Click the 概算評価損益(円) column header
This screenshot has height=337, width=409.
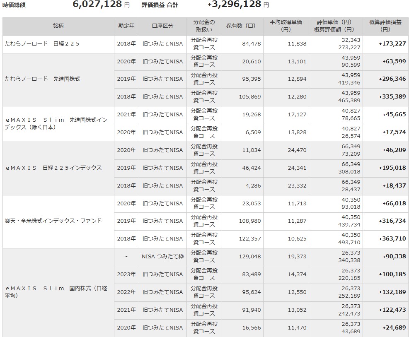(385, 26)
